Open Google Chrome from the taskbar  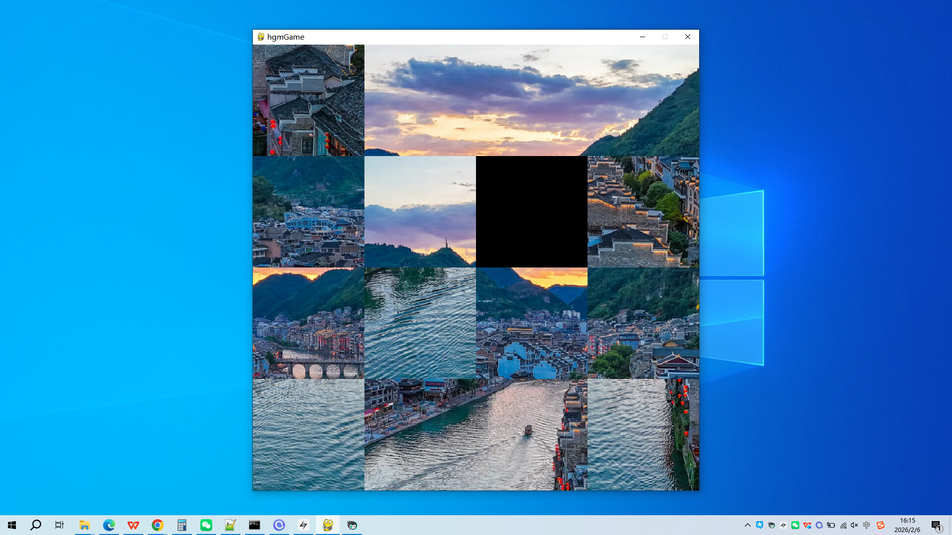(157, 525)
